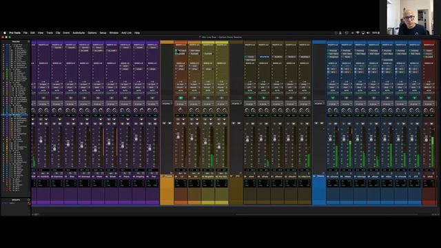Open the View menu
The image size is (441, 248).
click(x=41, y=33)
